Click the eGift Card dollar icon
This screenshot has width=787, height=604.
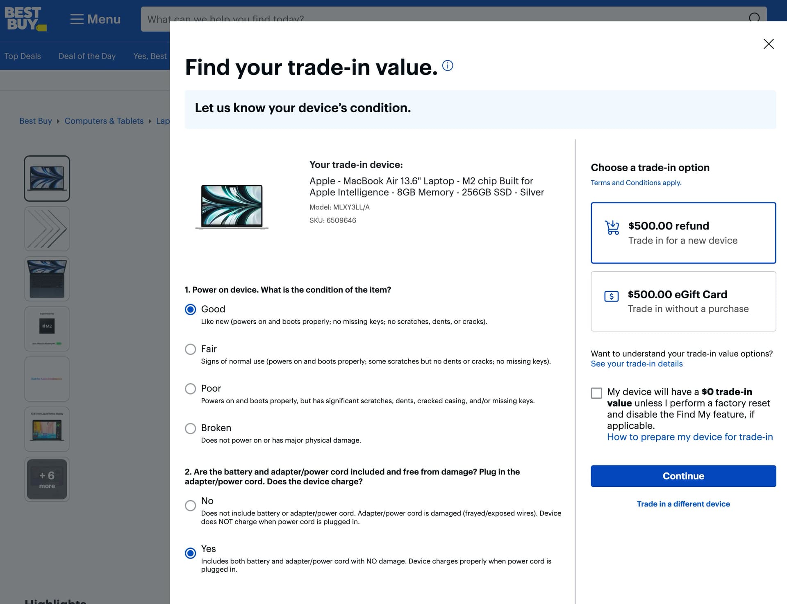(611, 296)
